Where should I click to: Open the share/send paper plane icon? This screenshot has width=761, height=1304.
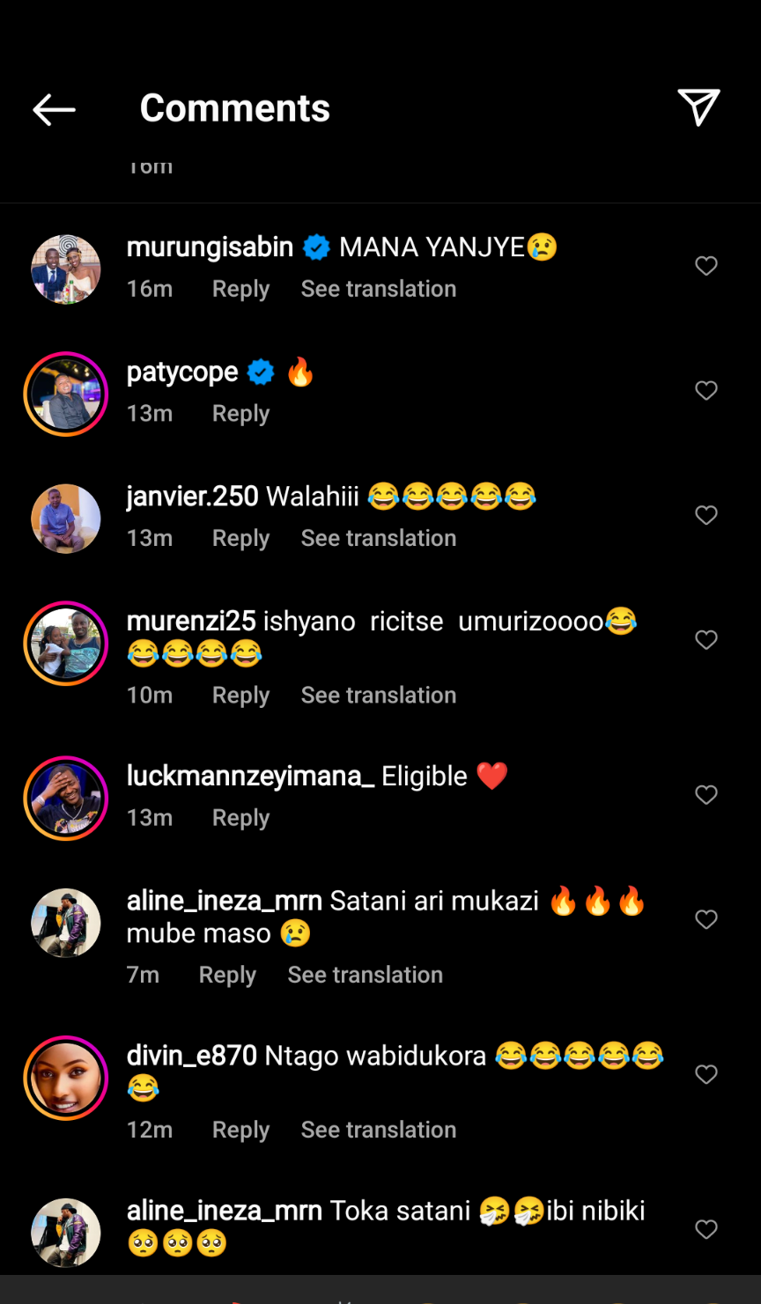point(699,107)
